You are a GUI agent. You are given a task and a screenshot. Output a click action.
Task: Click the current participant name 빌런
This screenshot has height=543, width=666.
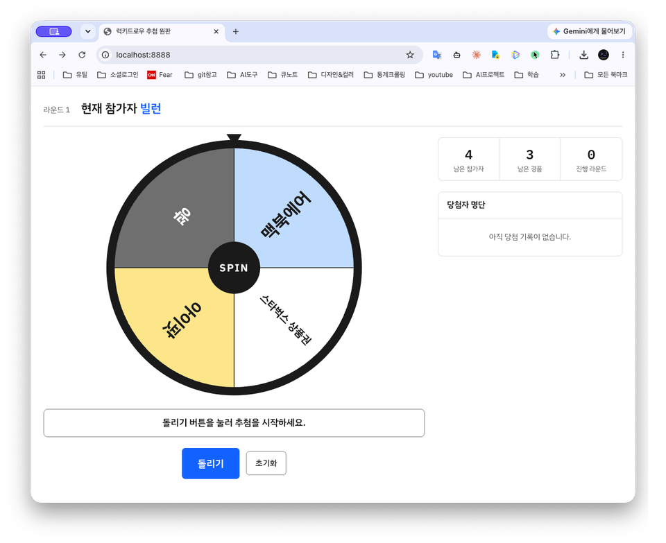[151, 109]
